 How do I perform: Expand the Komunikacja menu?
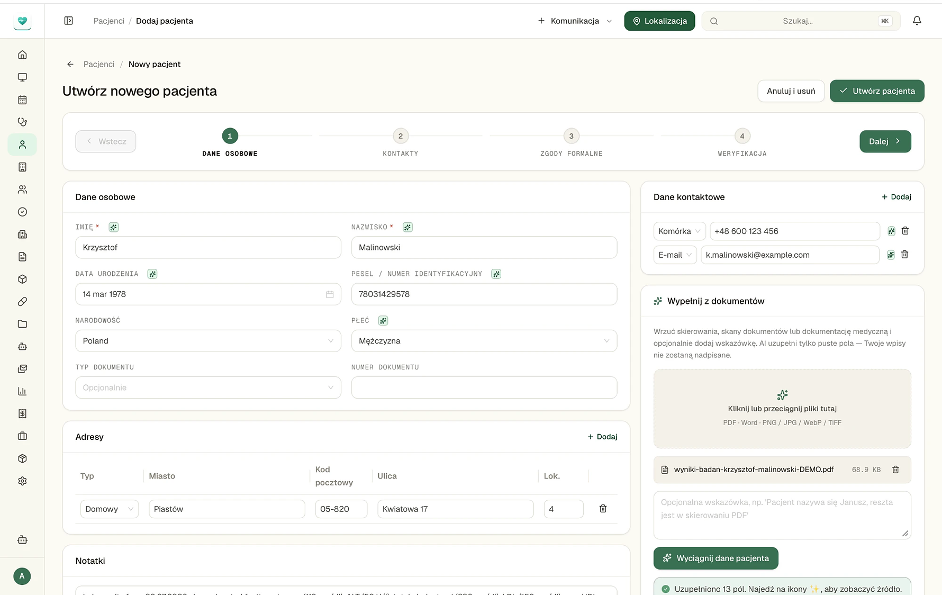point(575,21)
